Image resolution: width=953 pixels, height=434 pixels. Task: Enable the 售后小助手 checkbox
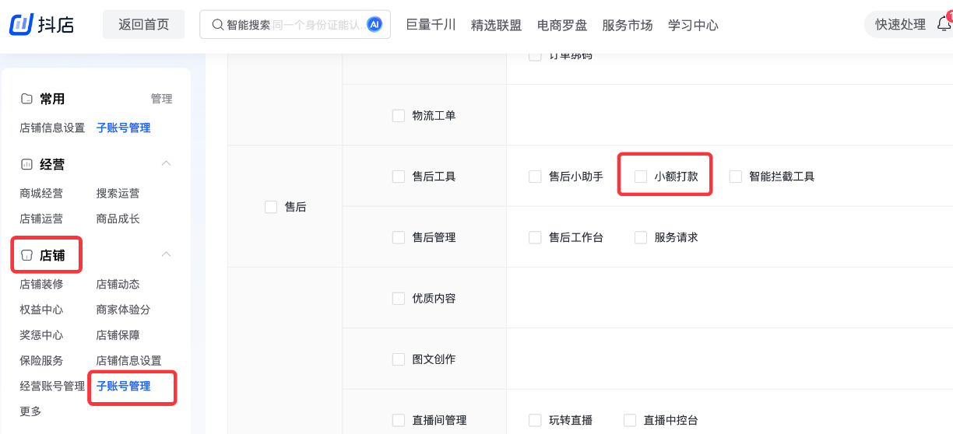[535, 177]
